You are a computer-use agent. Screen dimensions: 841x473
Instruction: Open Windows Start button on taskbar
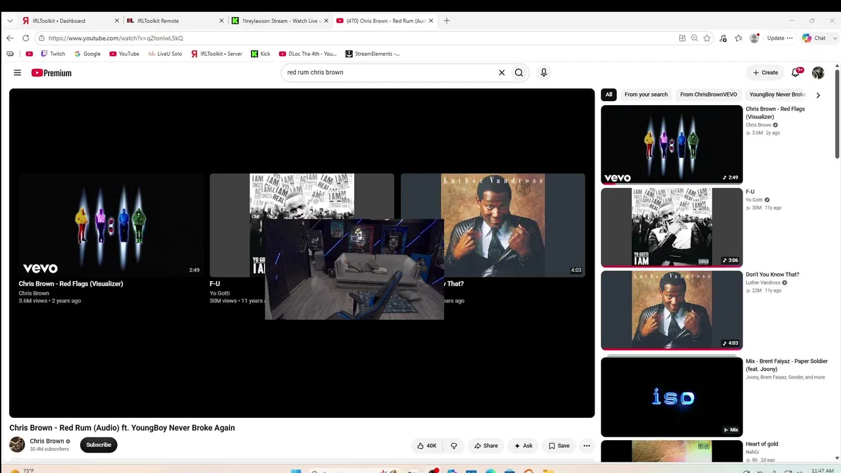(296, 470)
